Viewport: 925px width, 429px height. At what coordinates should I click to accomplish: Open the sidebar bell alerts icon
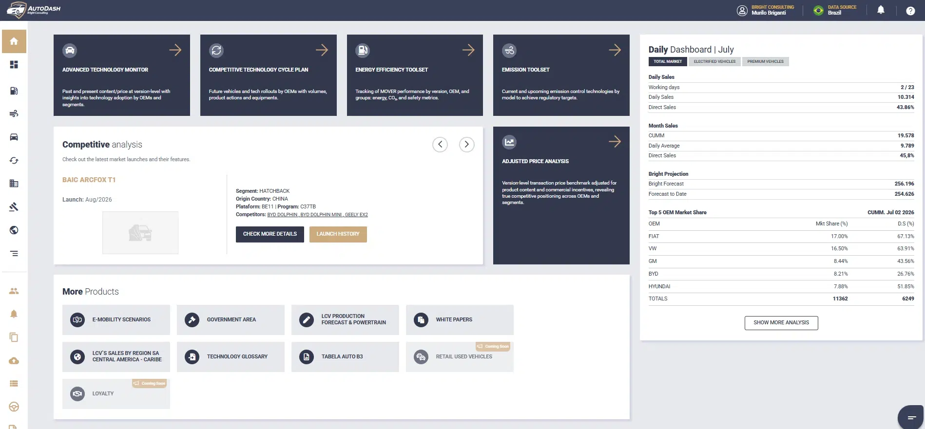[14, 314]
